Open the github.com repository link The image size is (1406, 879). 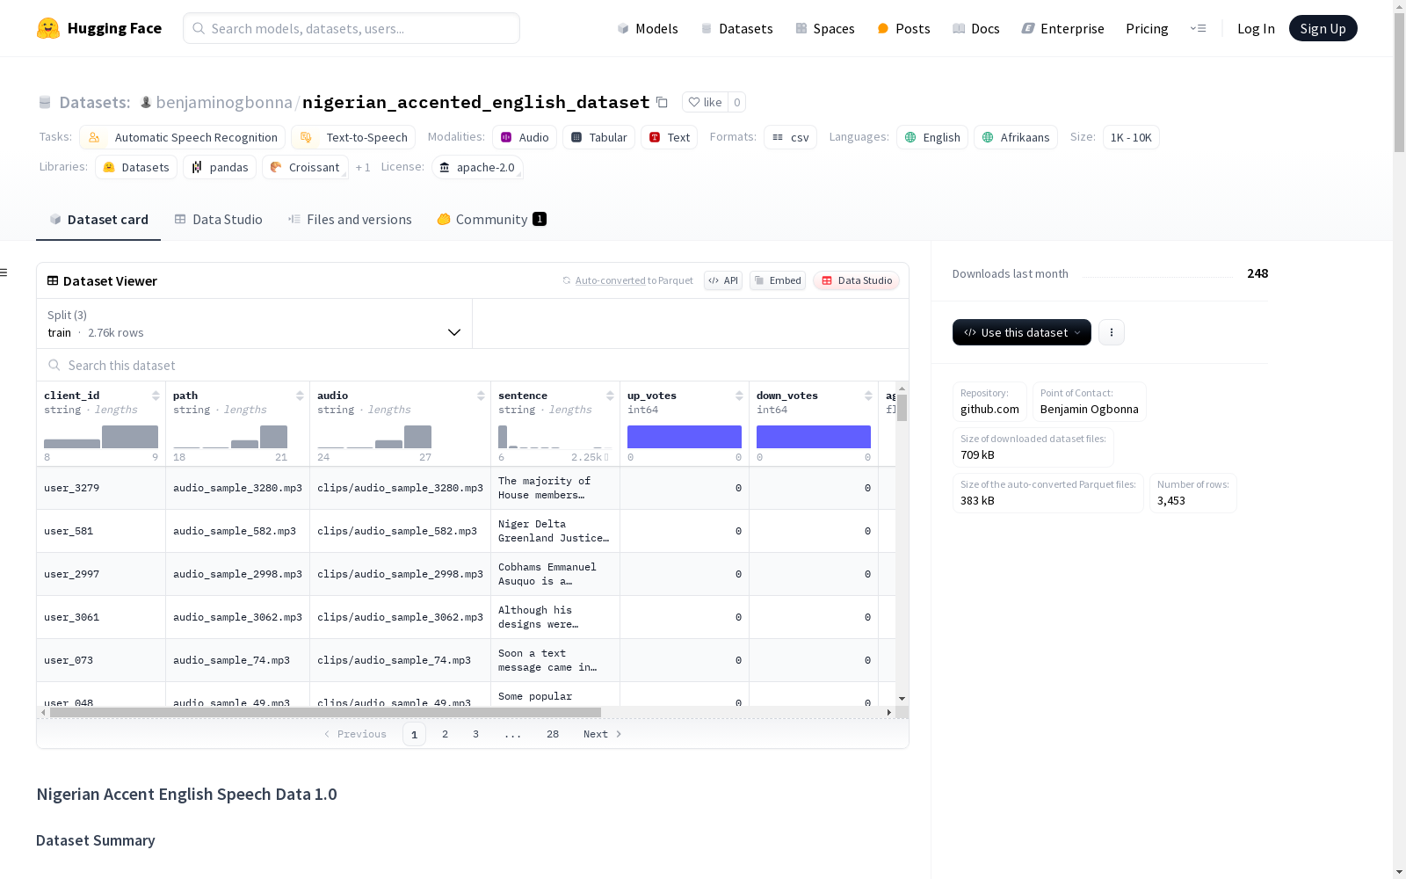[x=989, y=409]
